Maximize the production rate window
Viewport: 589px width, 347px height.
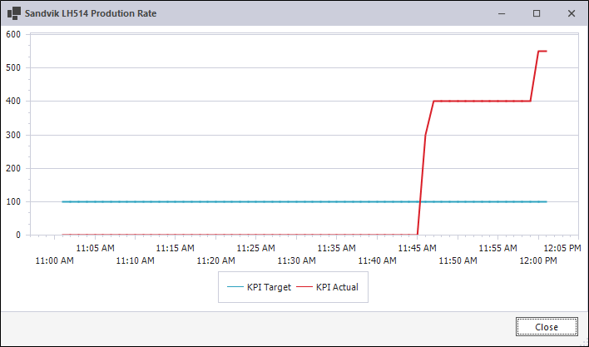537,13
